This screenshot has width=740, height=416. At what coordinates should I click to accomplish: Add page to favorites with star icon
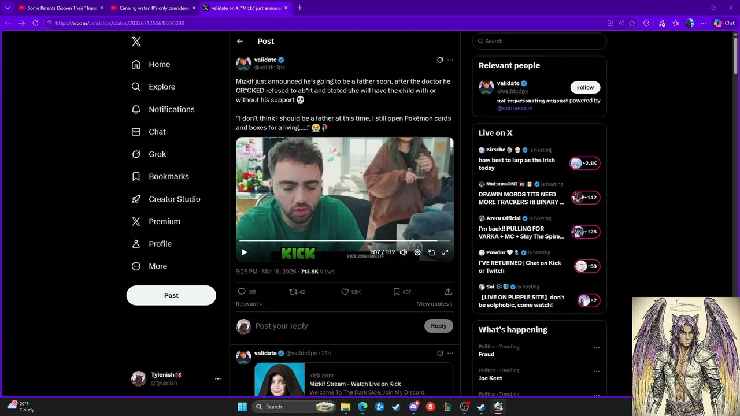point(632,23)
